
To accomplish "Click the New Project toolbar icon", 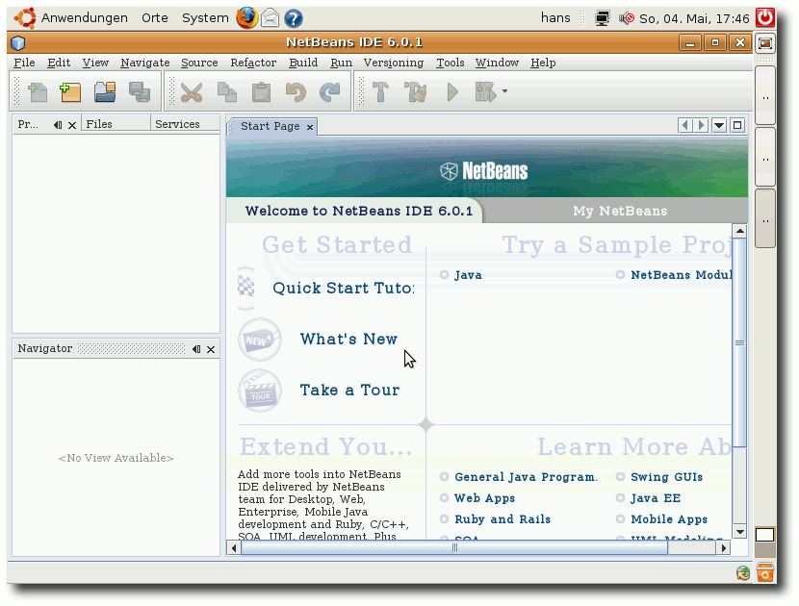I will point(70,92).
